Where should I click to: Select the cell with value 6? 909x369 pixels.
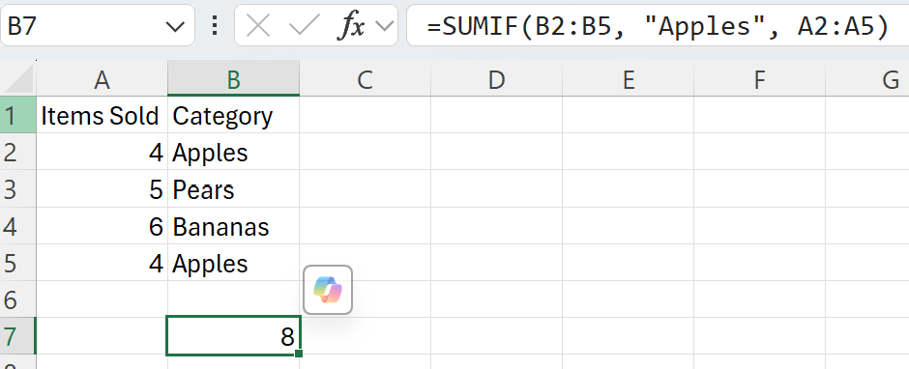[103, 226]
